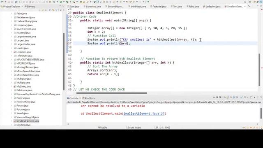
Task: Follow the SmallestElement.java:37 stack trace link
Action: point(144,113)
